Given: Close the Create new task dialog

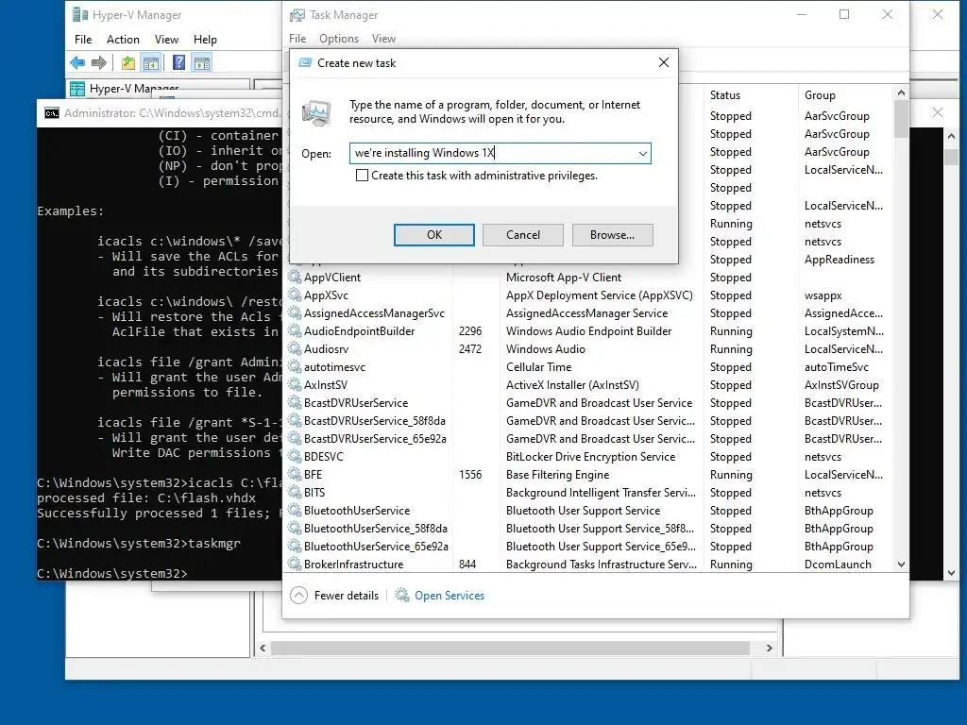Looking at the screenshot, I should (664, 63).
